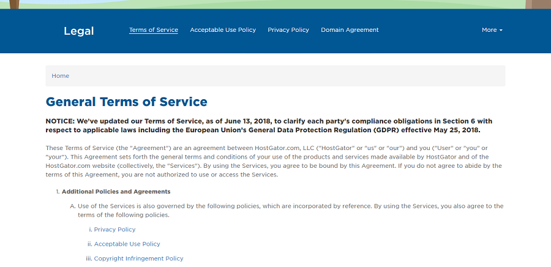Select the Terms of Service tab
The height and width of the screenshot is (267, 551).
[153, 30]
